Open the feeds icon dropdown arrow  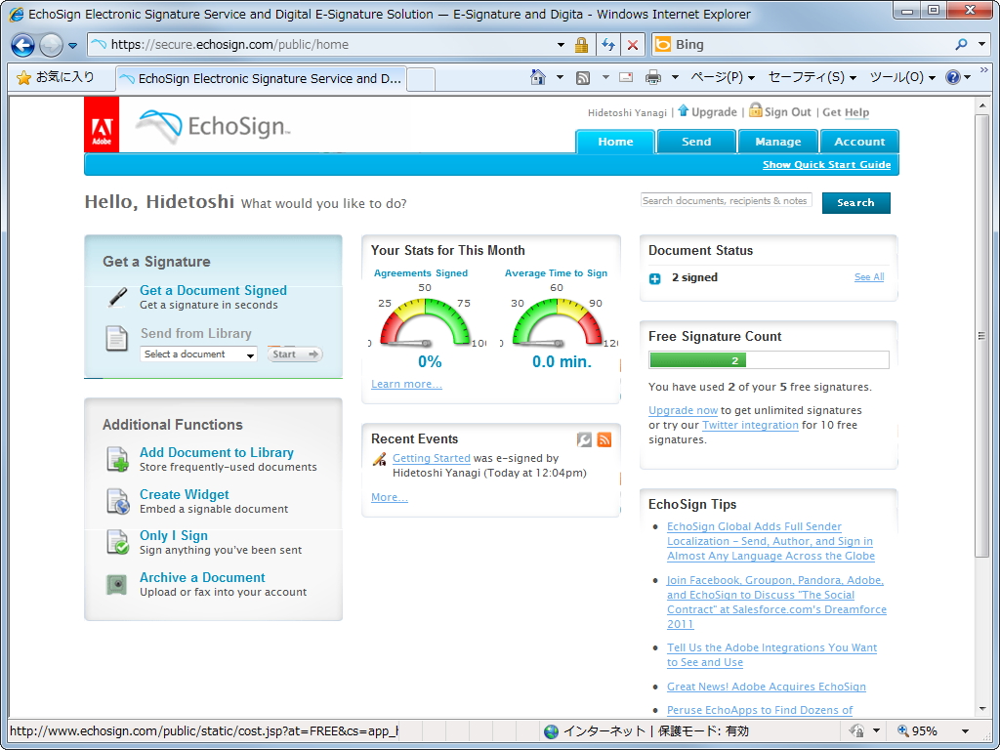coord(605,78)
